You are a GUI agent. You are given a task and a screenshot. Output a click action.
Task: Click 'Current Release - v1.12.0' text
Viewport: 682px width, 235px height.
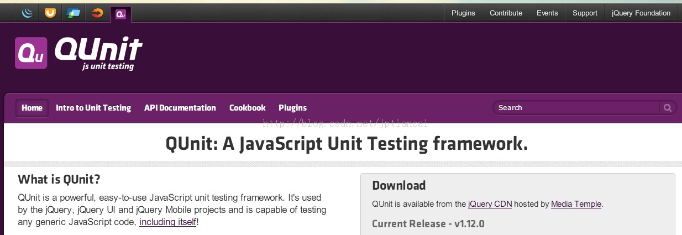[x=428, y=224]
